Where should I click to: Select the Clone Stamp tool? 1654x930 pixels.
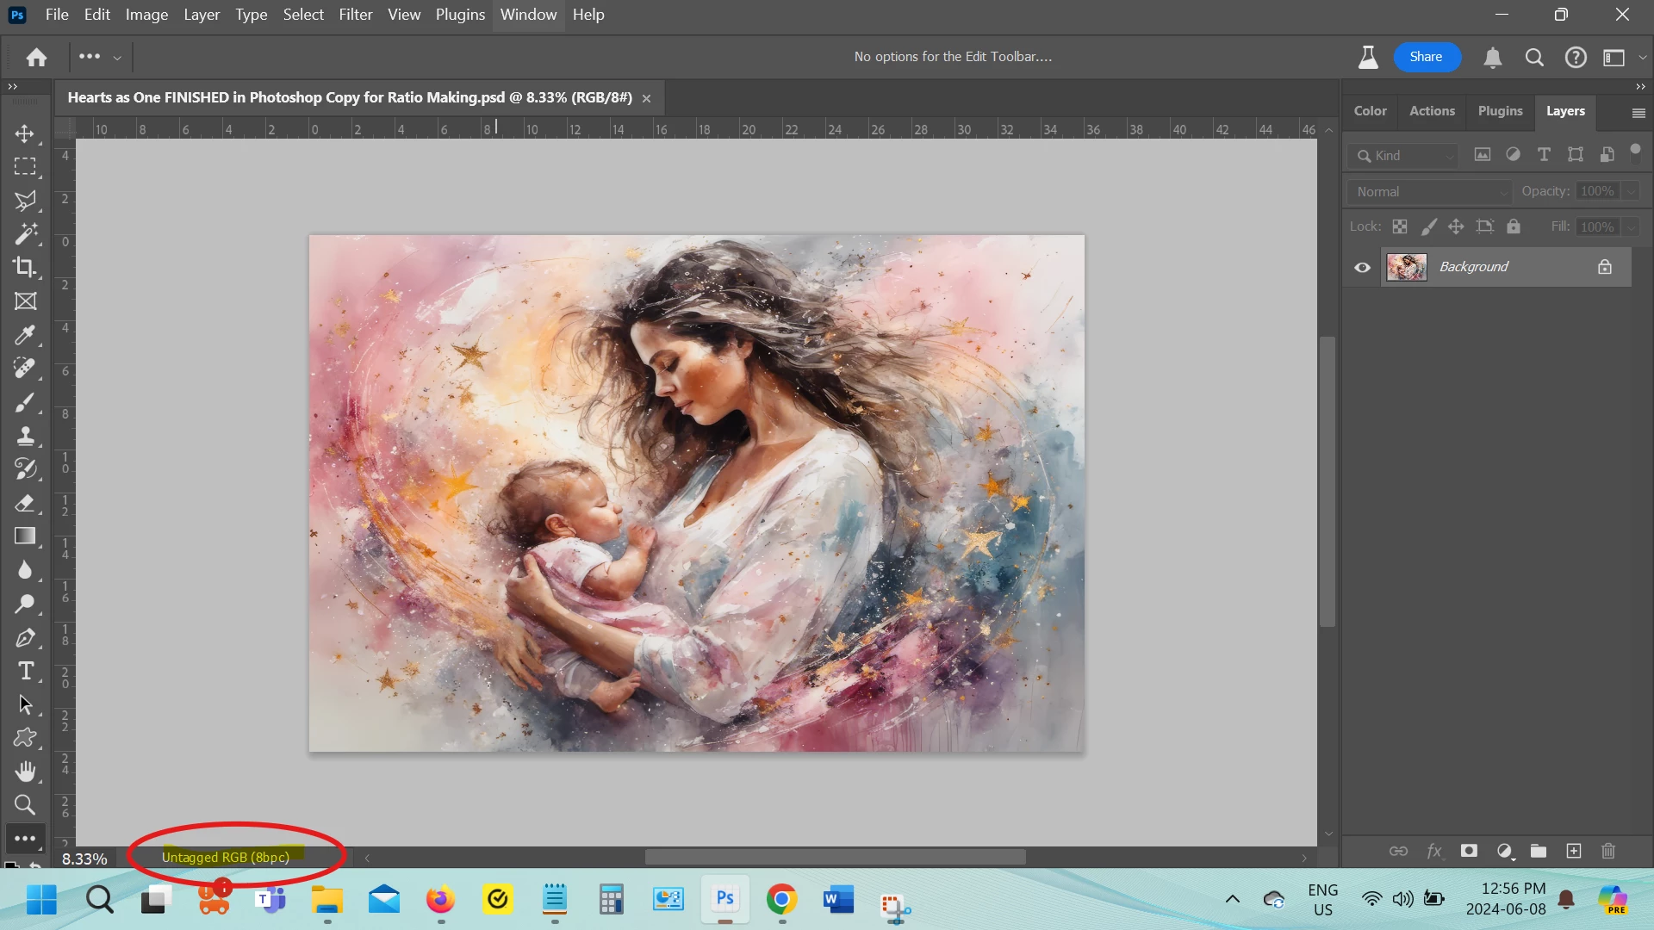25,436
